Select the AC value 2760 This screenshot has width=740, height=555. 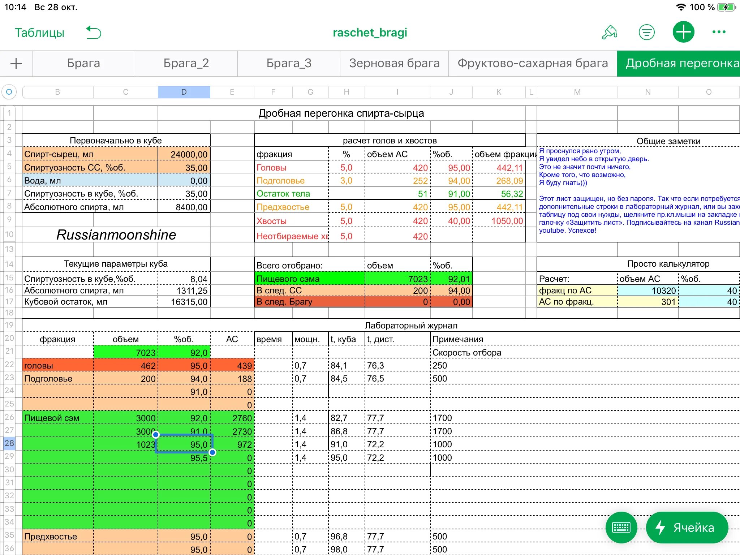232,418
